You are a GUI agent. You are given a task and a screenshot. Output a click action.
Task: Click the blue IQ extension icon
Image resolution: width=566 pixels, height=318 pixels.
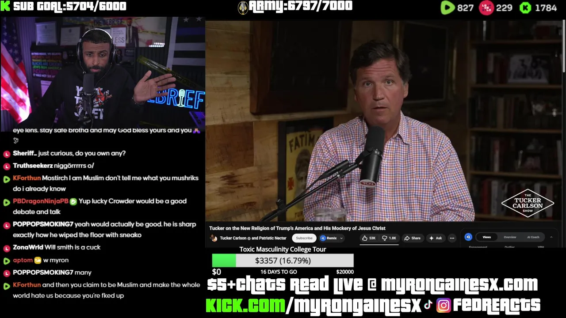pos(468,237)
